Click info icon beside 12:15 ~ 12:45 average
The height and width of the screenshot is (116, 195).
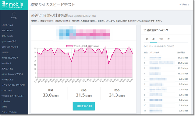(145, 46)
